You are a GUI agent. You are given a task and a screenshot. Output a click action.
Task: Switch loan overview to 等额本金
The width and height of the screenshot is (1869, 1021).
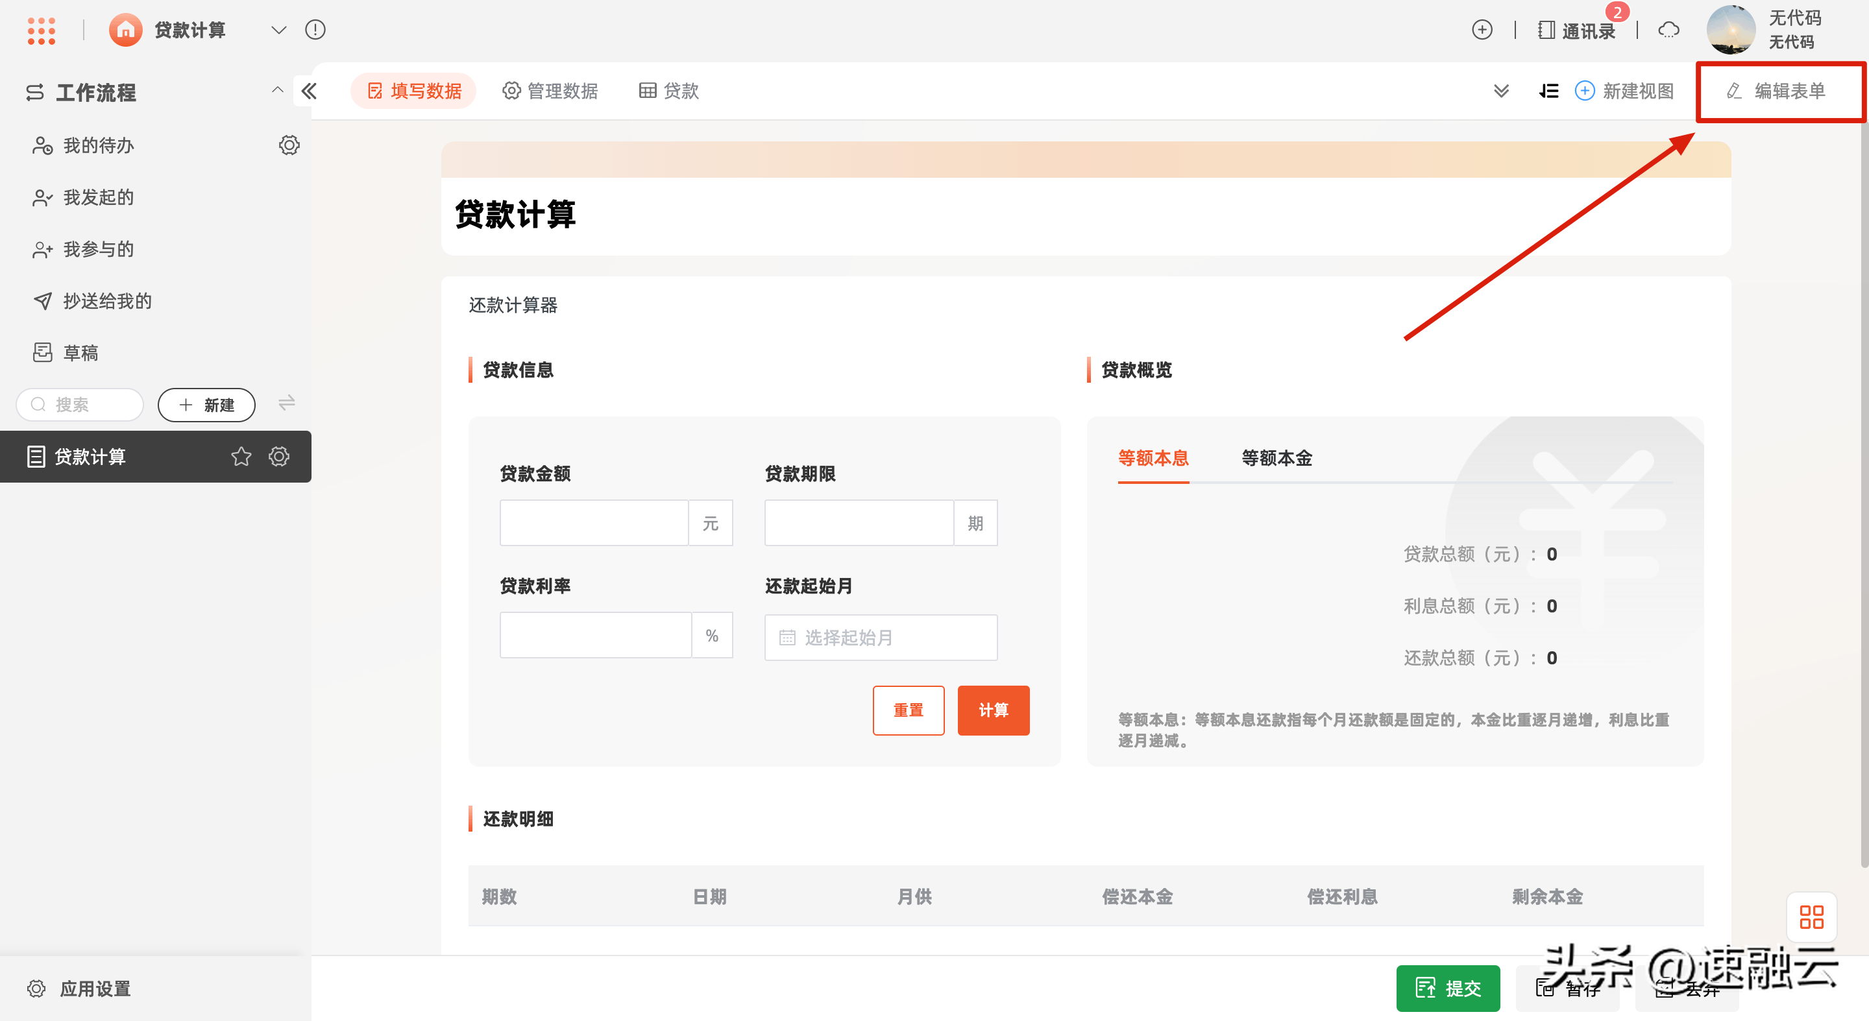coord(1277,457)
